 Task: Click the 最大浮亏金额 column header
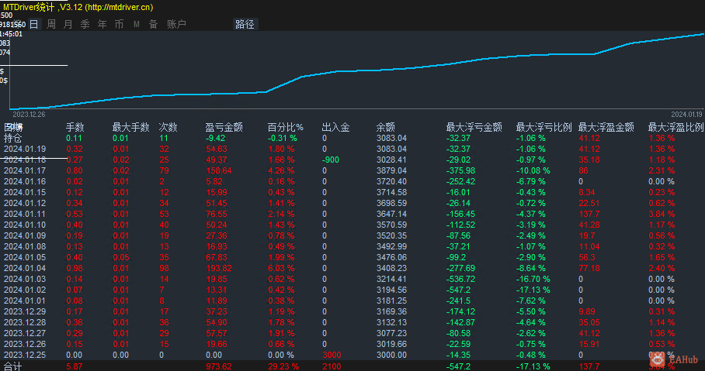click(474, 127)
